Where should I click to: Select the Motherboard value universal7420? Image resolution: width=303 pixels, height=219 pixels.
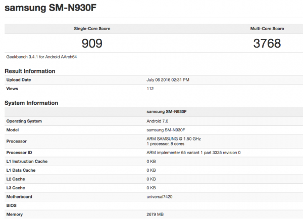click(x=161, y=196)
